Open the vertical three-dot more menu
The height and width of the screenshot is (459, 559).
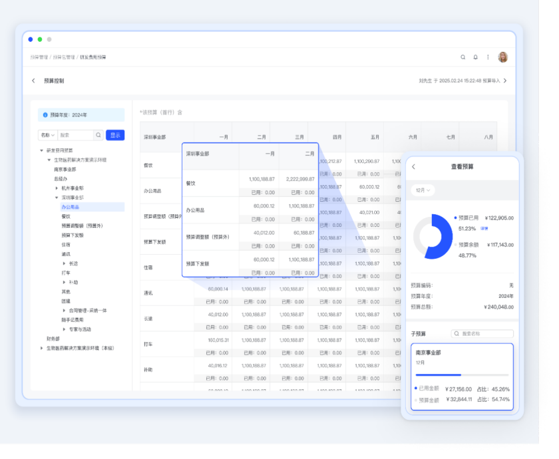pyautogui.click(x=488, y=57)
